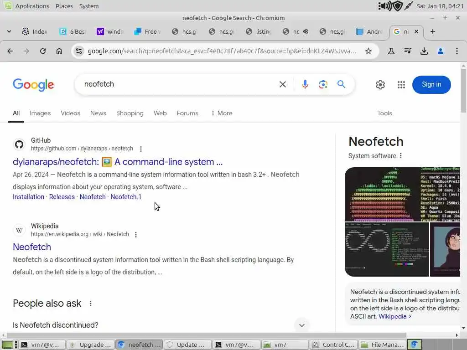Viewport: 467px width, 350px height.
Task: Click the vertical page scrollbar
Action: [463, 91]
